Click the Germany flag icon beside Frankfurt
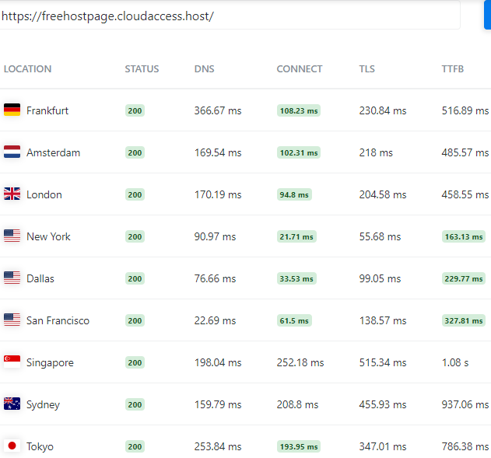The image size is (491, 458). (x=12, y=110)
